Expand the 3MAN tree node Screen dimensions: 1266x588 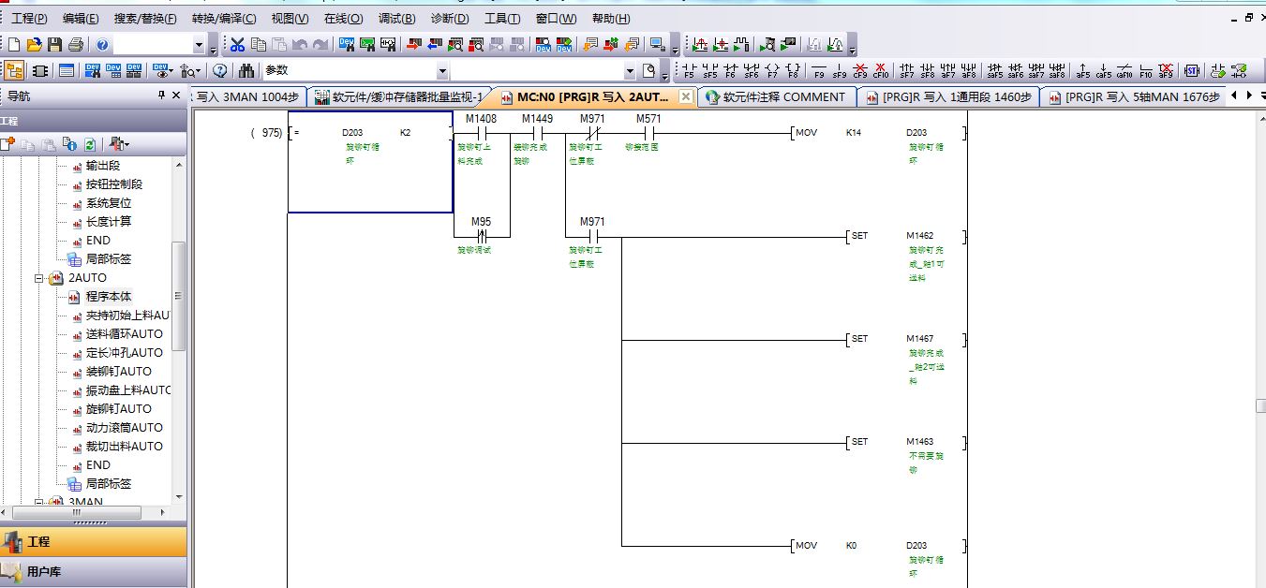click(39, 502)
